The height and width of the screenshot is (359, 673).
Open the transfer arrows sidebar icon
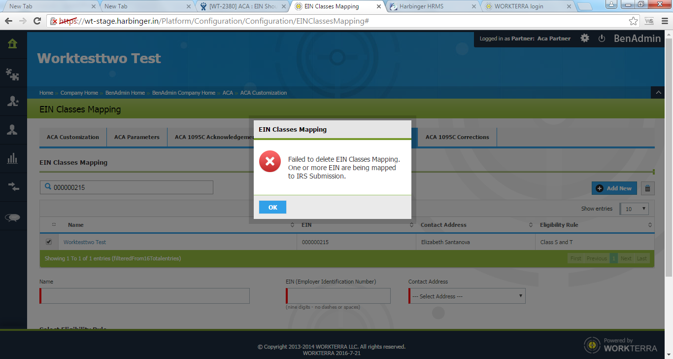point(13,186)
